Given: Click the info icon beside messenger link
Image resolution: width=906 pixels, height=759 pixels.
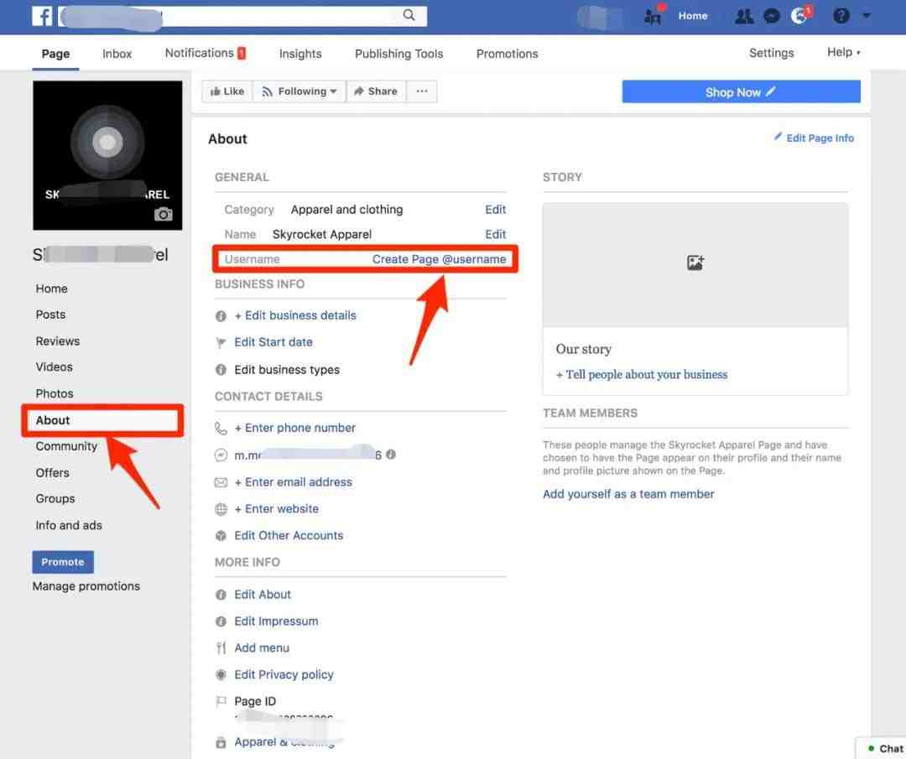Looking at the screenshot, I should click(391, 455).
